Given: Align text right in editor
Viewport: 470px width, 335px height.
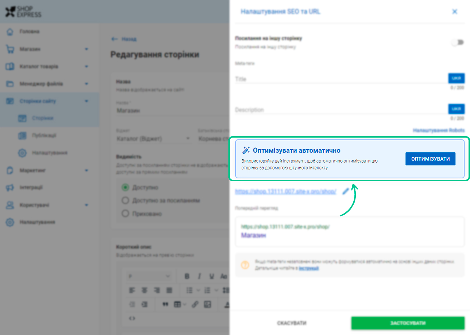Looking at the screenshot, I should [x=157, y=290].
